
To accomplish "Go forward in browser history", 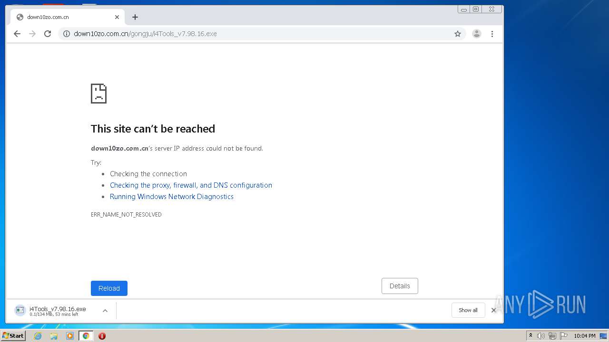I will 32,34.
